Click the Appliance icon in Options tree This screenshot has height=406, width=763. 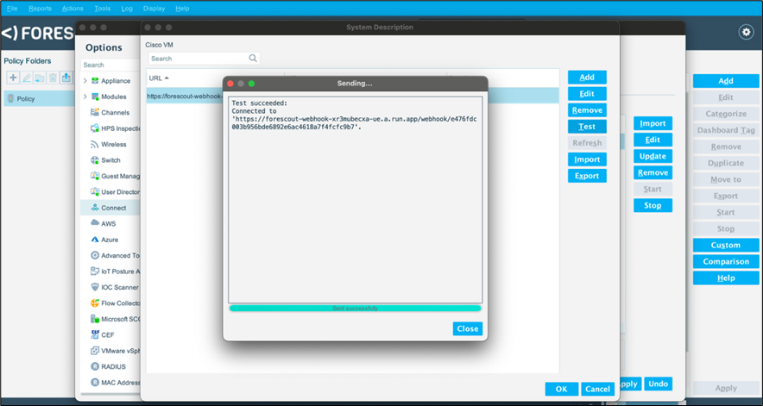tap(95, 81)
